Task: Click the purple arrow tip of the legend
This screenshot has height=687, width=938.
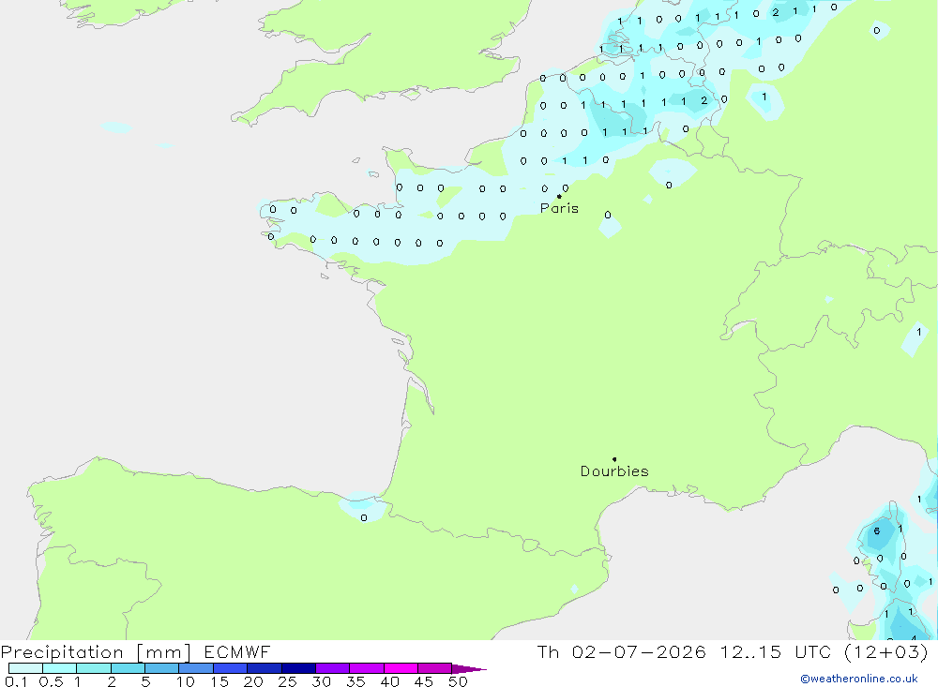Action: click(x=468, y=668)
